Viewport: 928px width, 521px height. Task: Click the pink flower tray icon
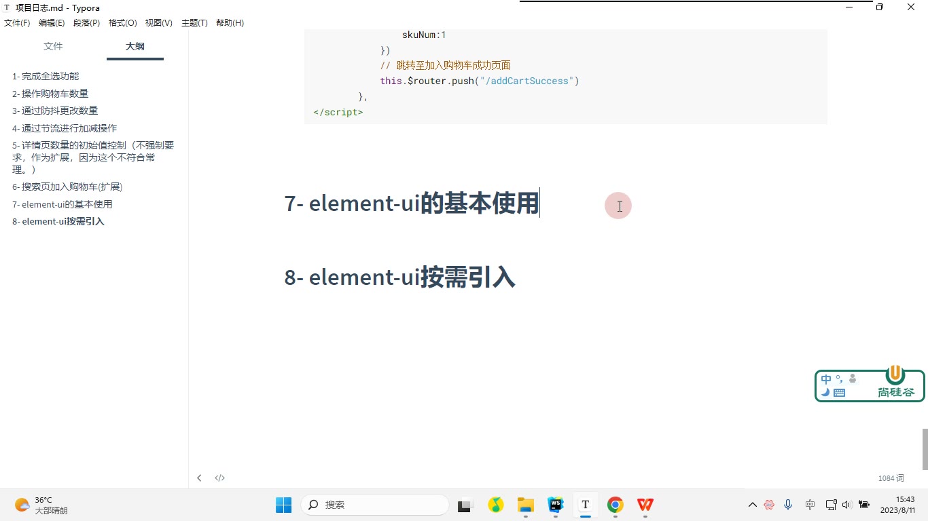pyautogui.click(x=769, y=505)
